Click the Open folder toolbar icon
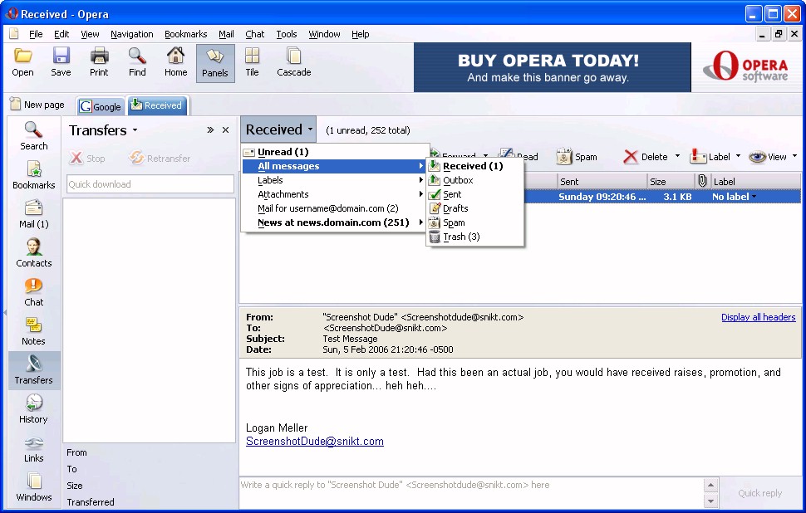The image size is (806, 513). tap(22, 62)
